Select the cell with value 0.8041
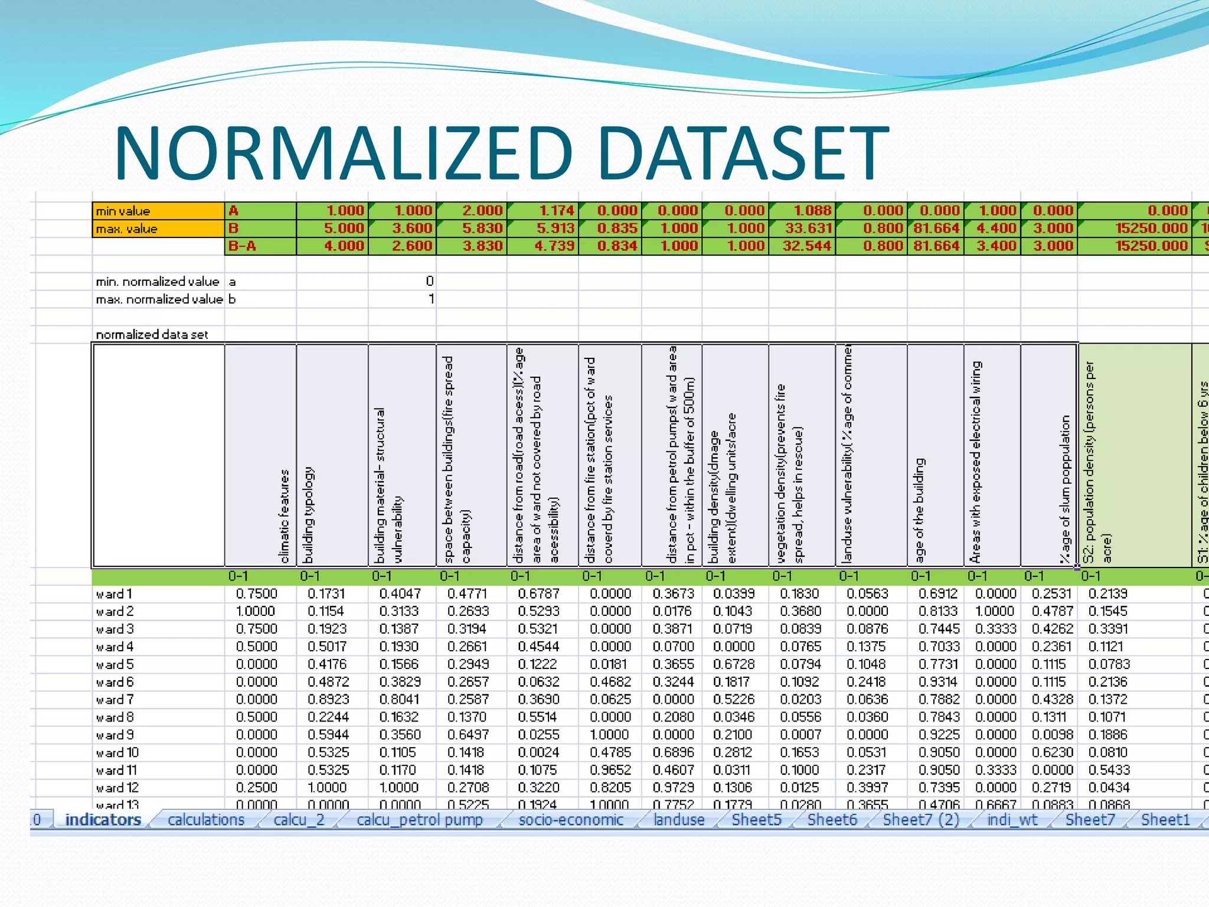Image resolution: width=1209 pixels, height=907 pixels. pyautogui.click(x=402, y=700)
